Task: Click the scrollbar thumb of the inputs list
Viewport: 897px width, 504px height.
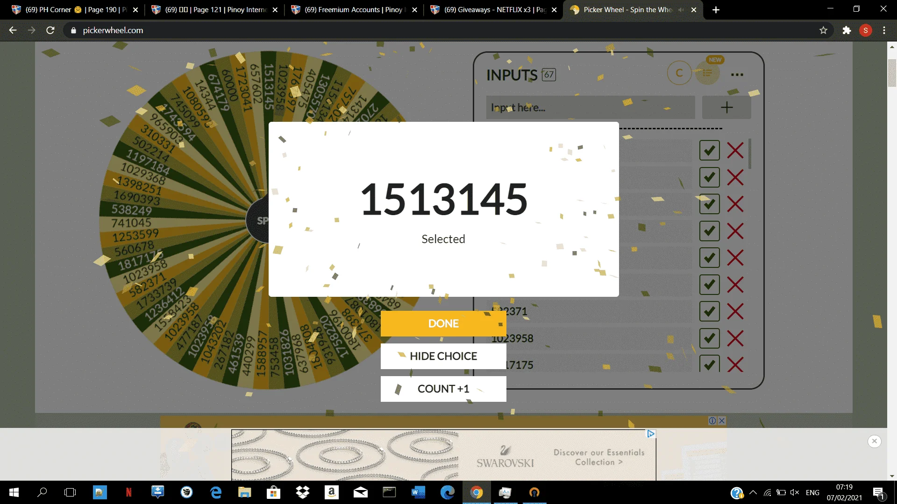Action: 750,154
